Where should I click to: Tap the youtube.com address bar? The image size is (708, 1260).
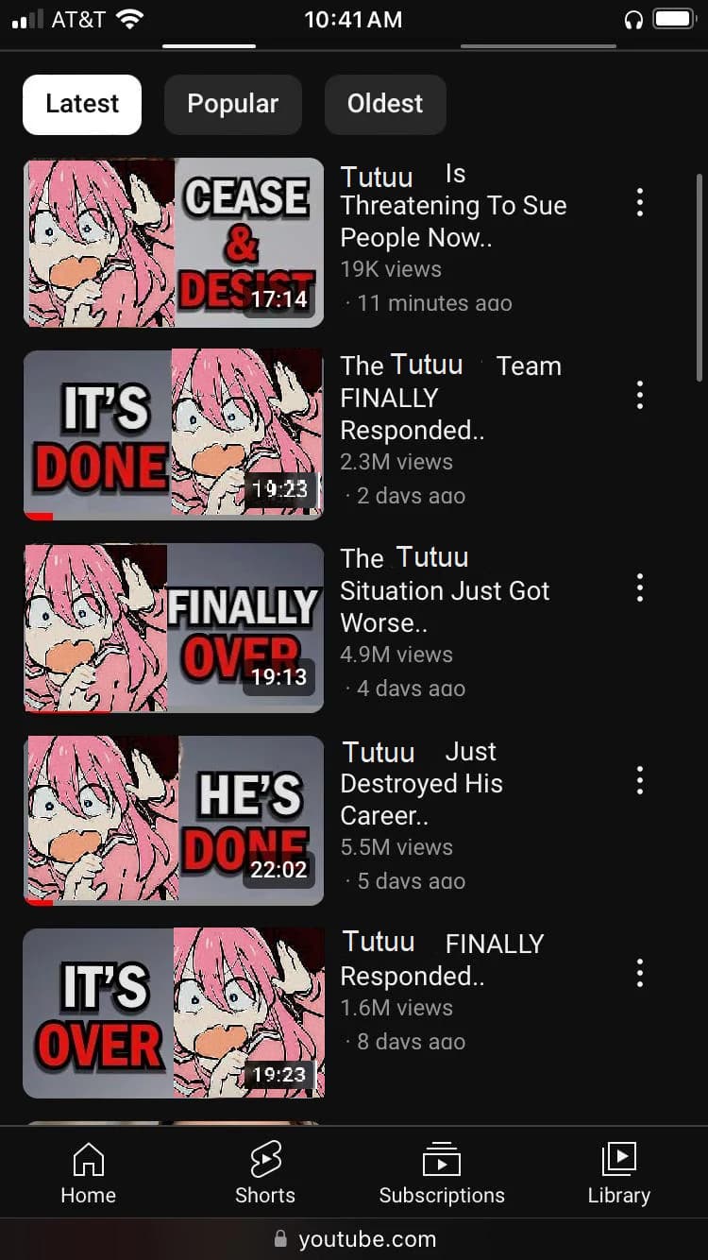(x=354, y=1239)
